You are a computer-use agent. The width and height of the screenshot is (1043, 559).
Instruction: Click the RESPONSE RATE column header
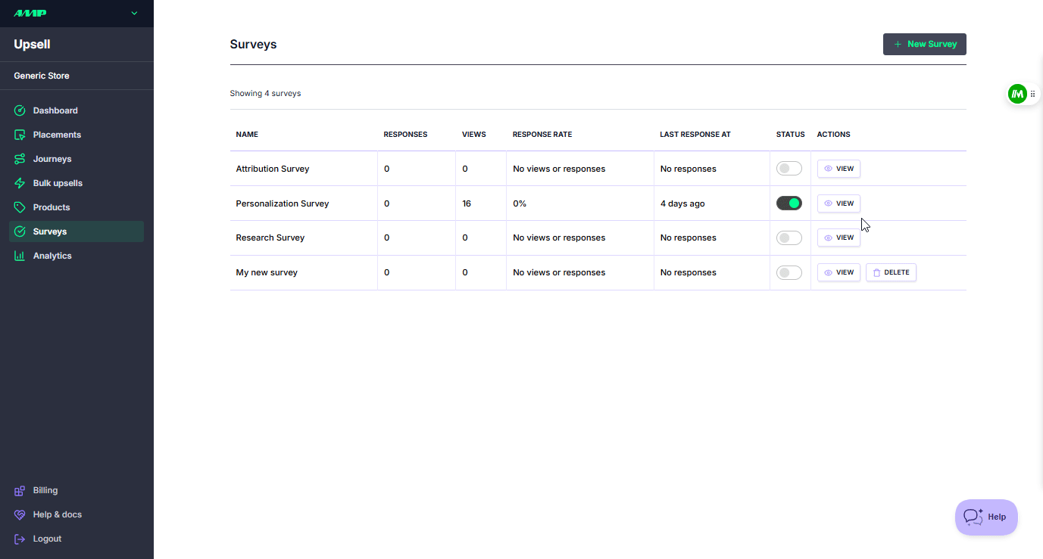coord(542,135)
